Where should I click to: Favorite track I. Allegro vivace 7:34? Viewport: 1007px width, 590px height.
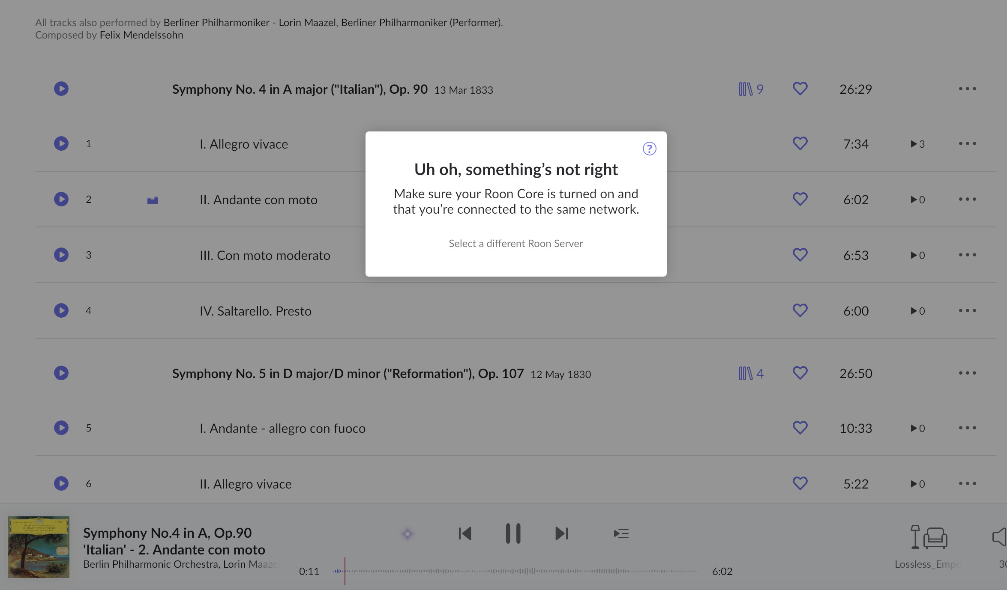(x=800, y=143)
